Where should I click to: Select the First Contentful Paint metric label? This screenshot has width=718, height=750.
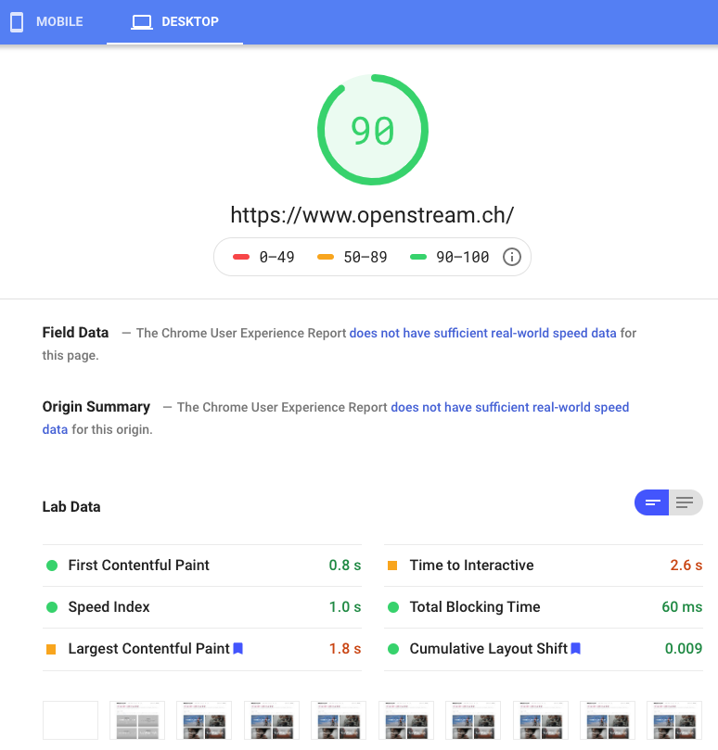[x=139, y=565]
